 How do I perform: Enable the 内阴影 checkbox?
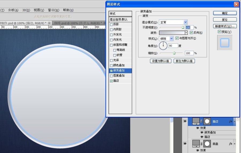pos(111,30)
